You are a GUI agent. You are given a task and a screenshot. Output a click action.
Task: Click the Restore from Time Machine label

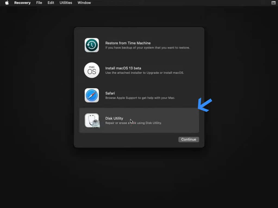(128, 43)
